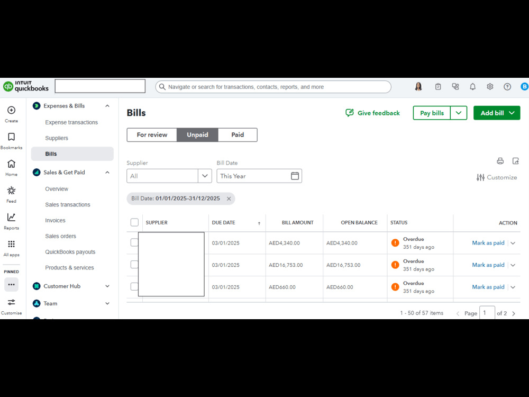Click the search magnifier icon
Screen dimensions: 529x397
pos(162,87)
